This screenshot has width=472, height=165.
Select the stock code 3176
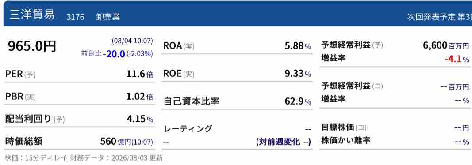75,16
